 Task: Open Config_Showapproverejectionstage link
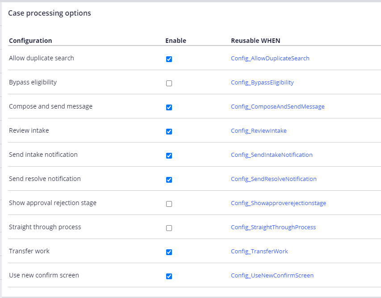(x=278, y=203)
